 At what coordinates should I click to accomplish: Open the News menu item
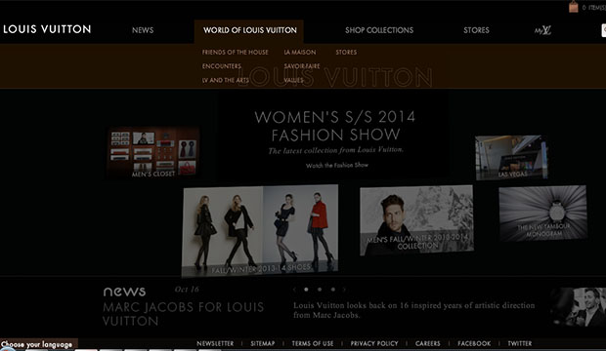pos(143,30)
